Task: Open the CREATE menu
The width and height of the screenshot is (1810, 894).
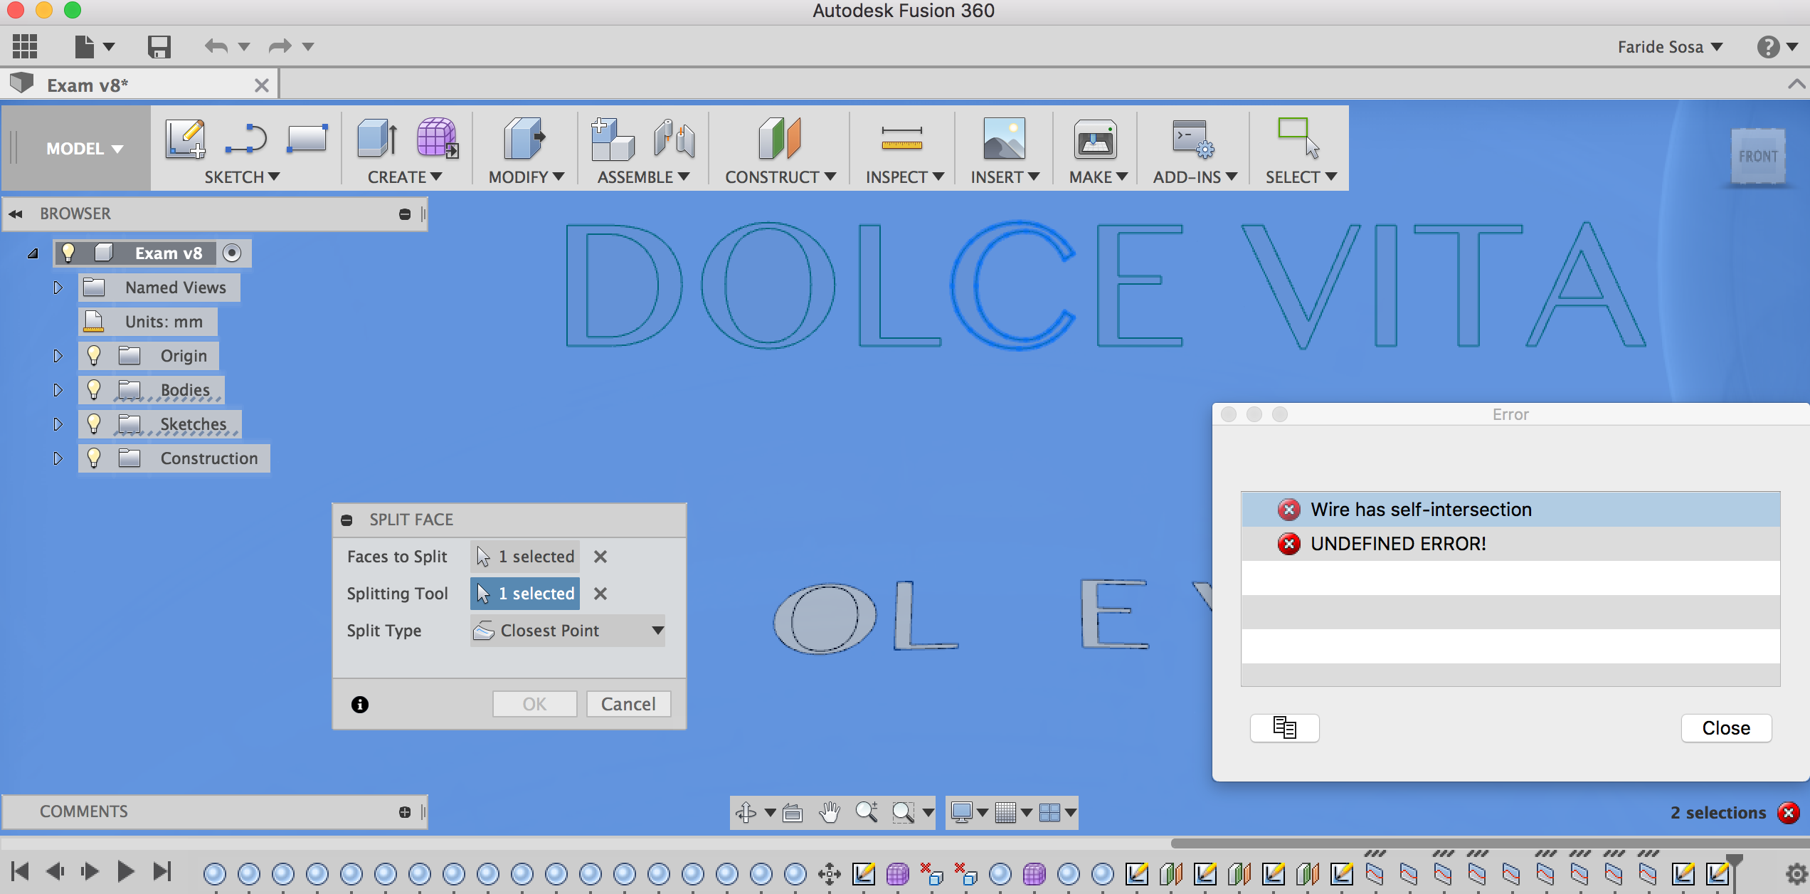Action: [x=405, y=177]
